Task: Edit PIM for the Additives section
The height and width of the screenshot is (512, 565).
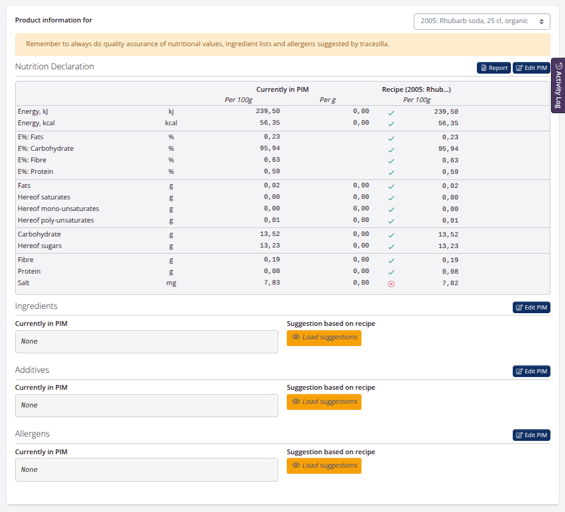Action: 532,372
